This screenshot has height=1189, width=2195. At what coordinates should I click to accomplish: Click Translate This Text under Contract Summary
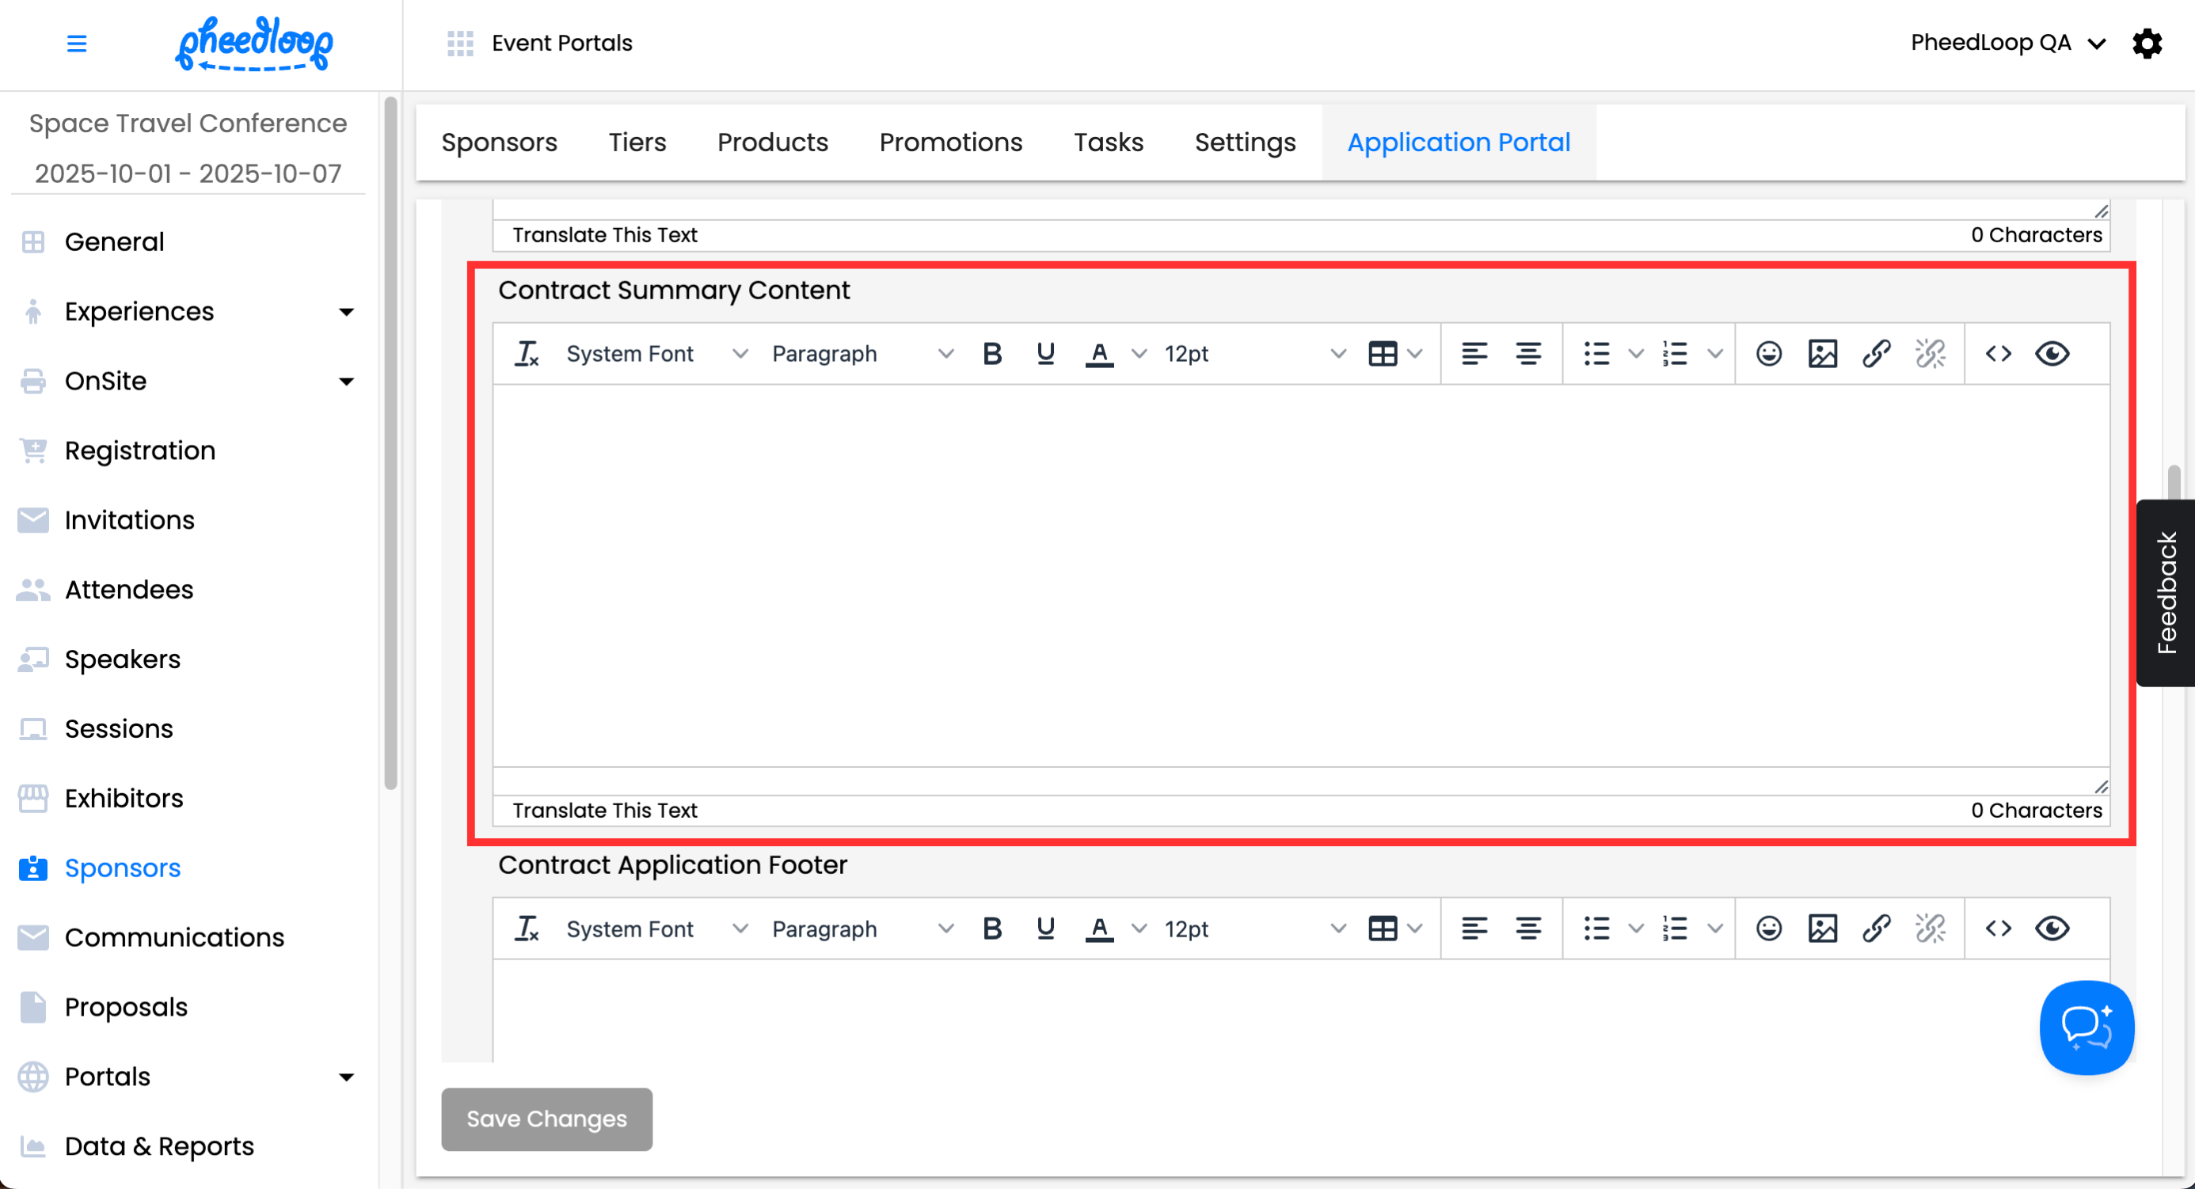pos(604,810)
